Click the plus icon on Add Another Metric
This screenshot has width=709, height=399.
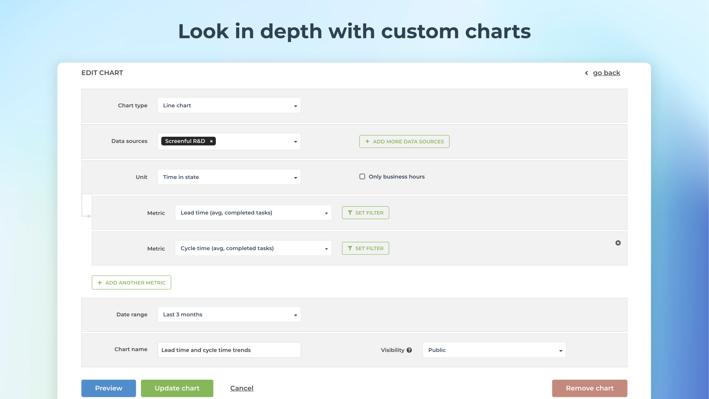pyautogui.click(x=100, y=282)
